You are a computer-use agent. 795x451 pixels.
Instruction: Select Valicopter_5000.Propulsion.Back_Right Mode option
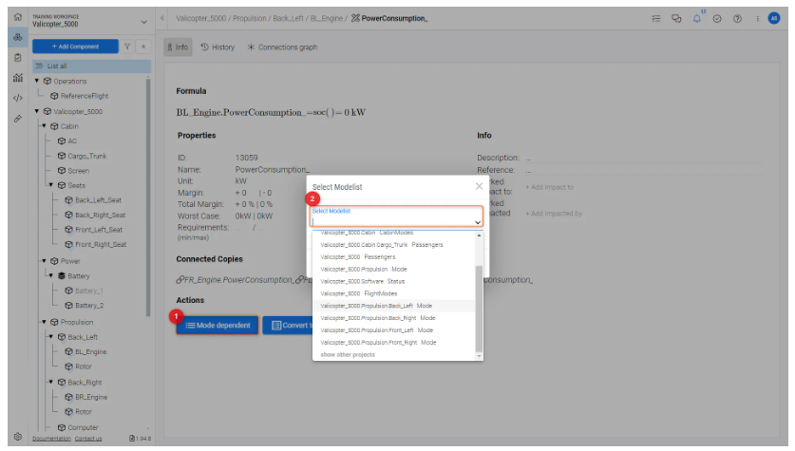[394, 318]
